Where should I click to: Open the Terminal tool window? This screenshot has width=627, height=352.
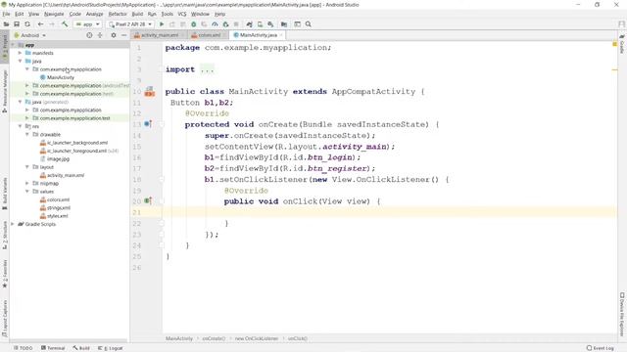tap(53, 348)
